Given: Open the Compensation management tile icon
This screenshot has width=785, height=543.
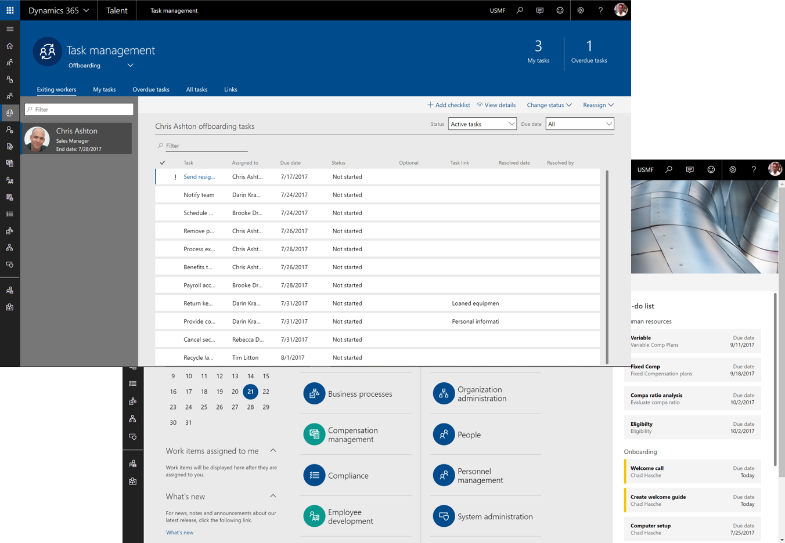Looking at the screenshot, I should coord(314,435).
